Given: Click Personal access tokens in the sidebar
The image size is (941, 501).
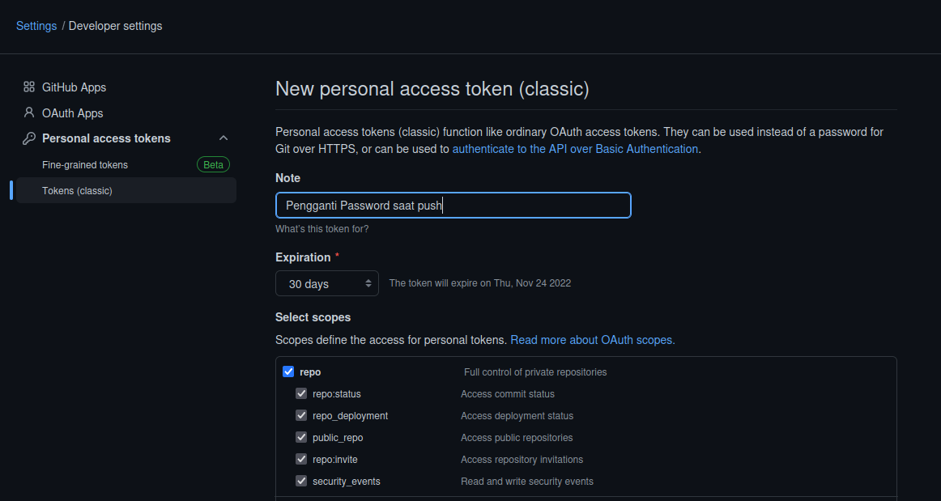Looking at the screenshot, I should click(107, 138).
